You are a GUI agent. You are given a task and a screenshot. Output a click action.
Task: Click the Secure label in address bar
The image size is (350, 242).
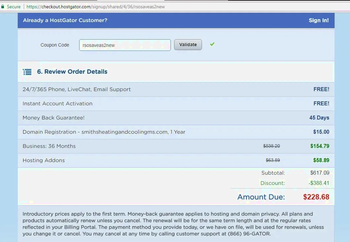point(14,7)
